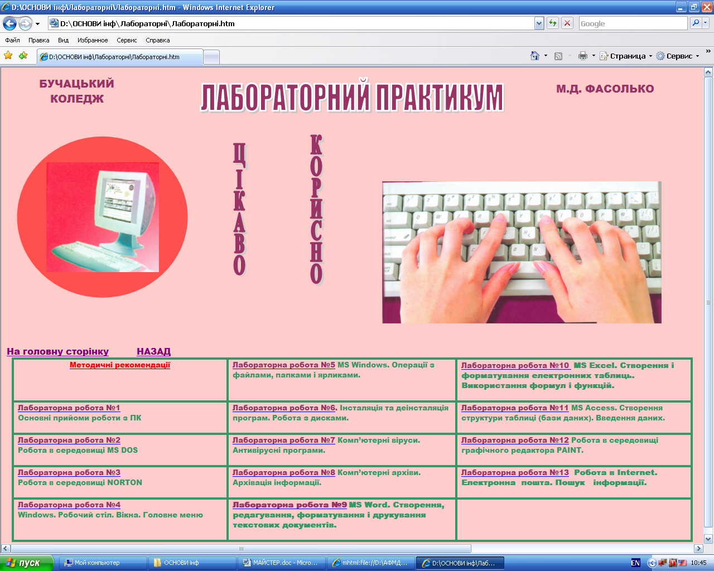Open Лабораторна робота №8 link
The image size is (714, 571).
(x=284, y=472)
